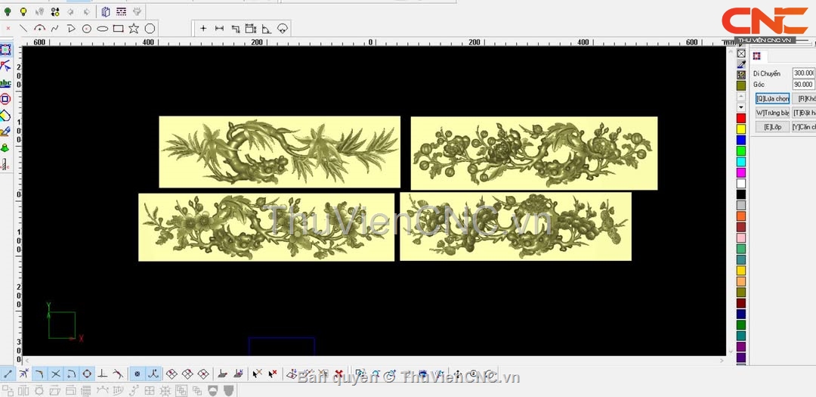Pick the red color swatch
Image resolution: width=816 pixels, height=397 pixels.
pos(741,119)
